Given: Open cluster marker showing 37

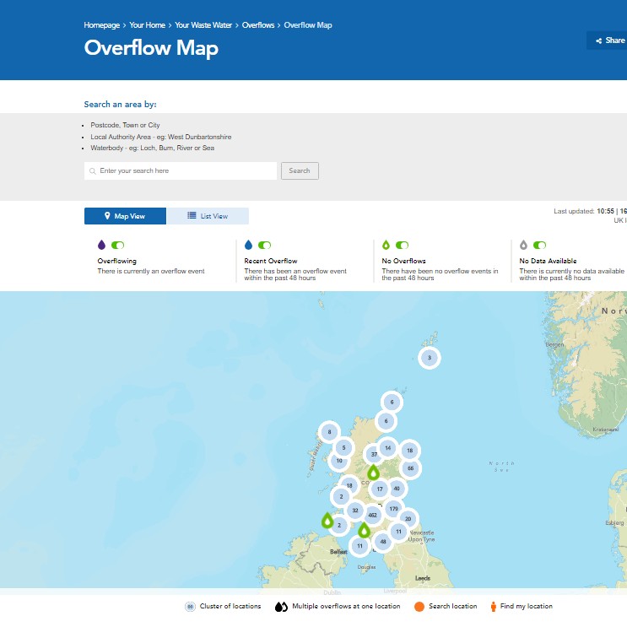Looking at the screenshot, I should click(374, 454).
